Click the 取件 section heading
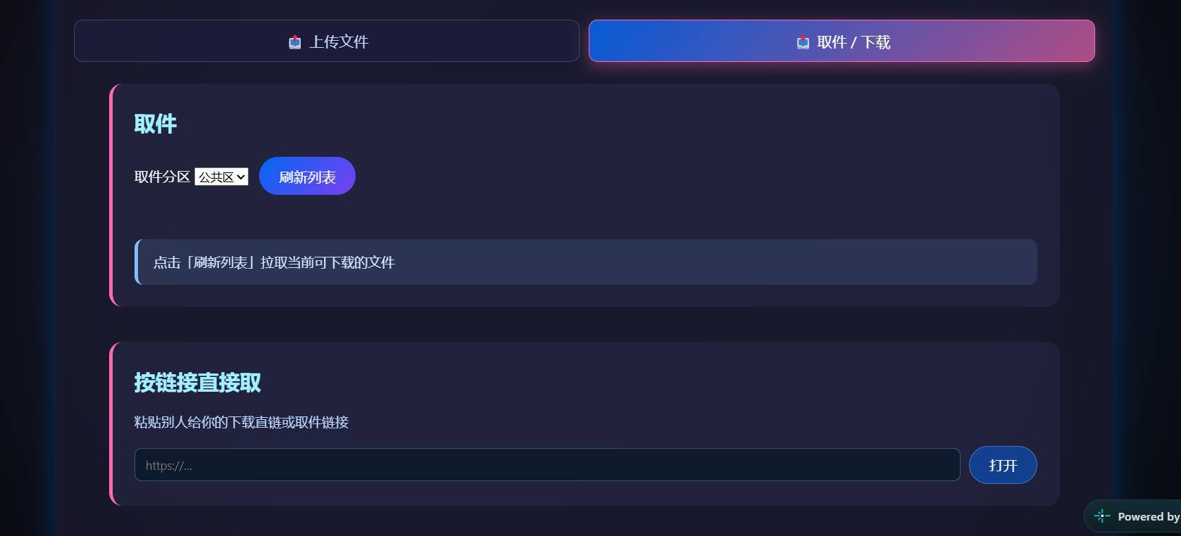The image size is (1181, 536). tap(156, 124)
